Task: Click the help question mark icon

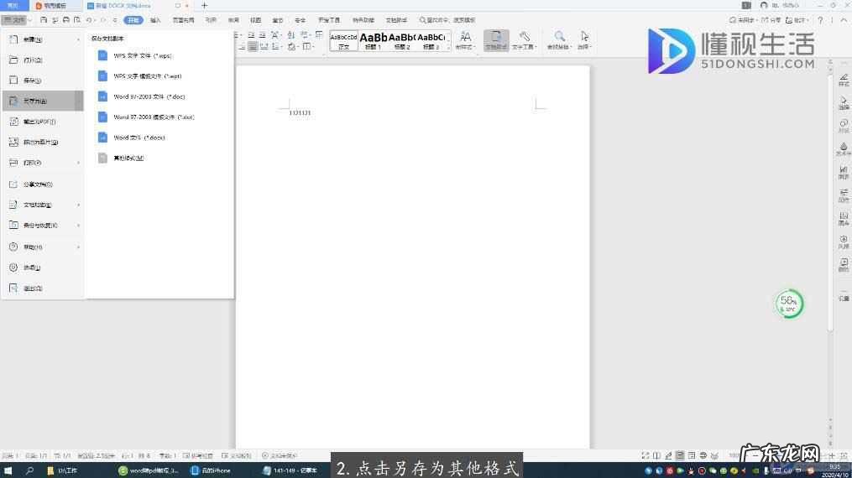Action: pyautogui.click(x=821, y=19)
